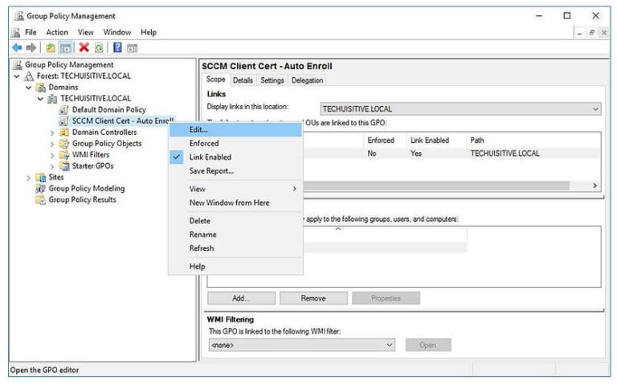This screenshot has height=385, width=617.
Task: Open the WMI filter dropdown
Action: 390,345
